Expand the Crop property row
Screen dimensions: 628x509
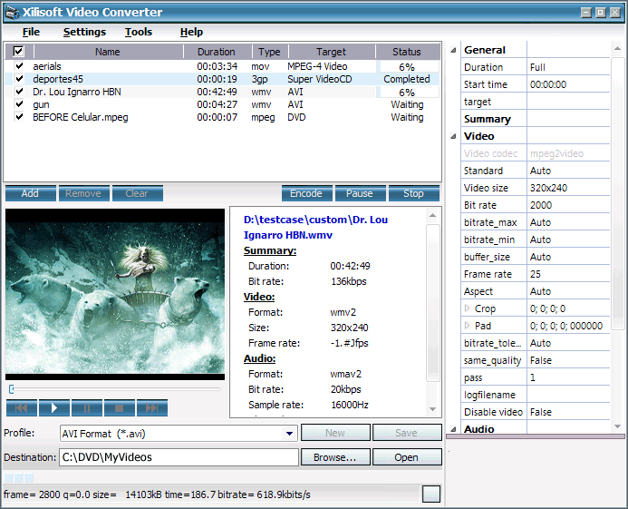tap(467, 308)
